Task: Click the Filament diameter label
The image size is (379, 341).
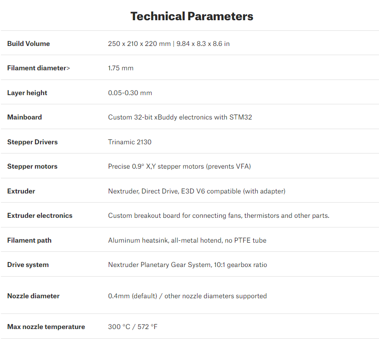Action: (x=39, y=68)
